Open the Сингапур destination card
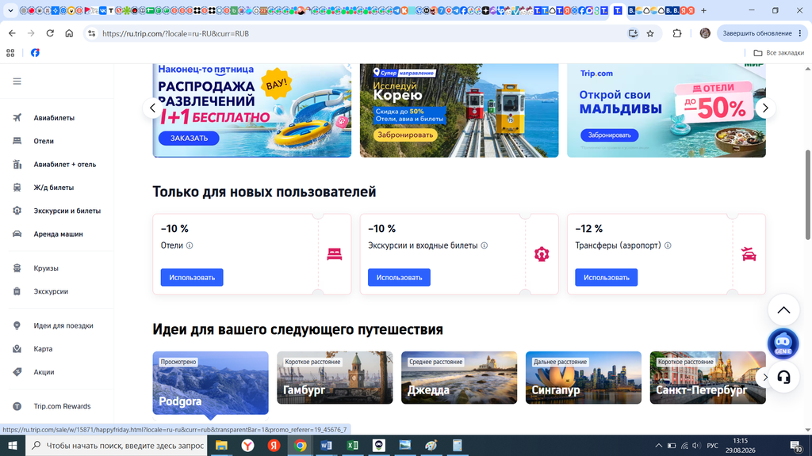This screenshot has width=812, height=456. click(583, 378)
